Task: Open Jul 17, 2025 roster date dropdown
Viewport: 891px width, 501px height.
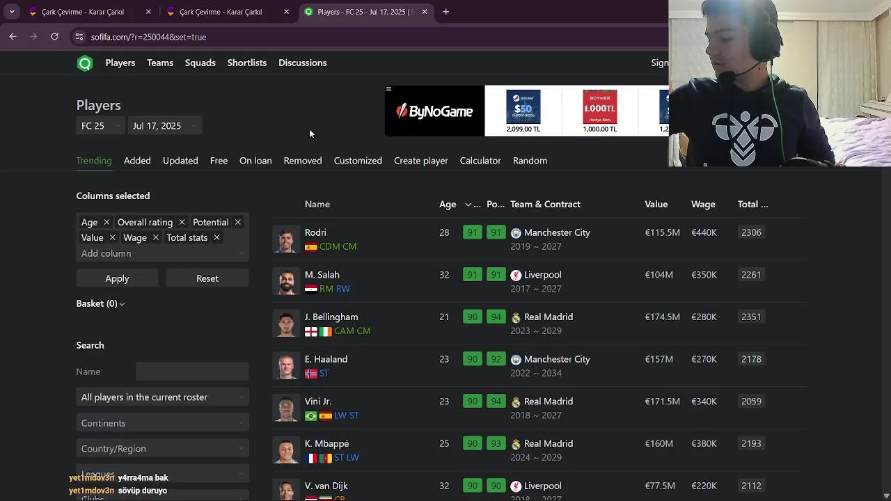Action: click(x=165, y=126)
